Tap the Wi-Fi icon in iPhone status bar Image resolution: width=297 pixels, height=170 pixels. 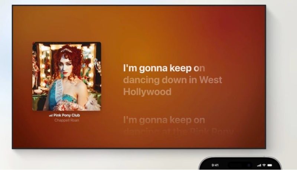[x=264, y=165]
